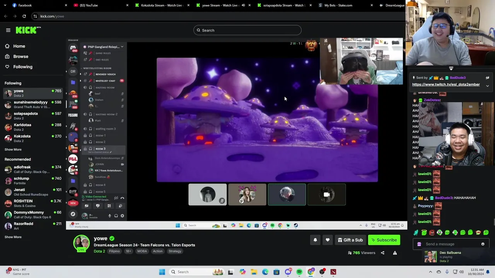Open Karldotaa channel in sidebar
This screenshot has width=495, height=278.
(33, 127)
